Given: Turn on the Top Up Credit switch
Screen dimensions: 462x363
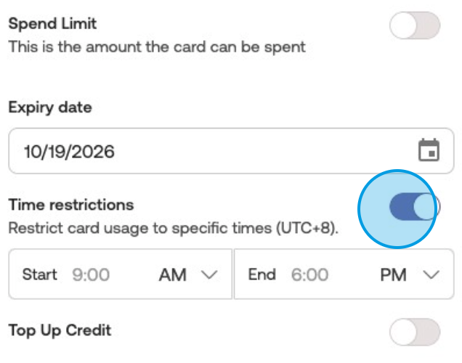Looking at the screenshot, I should click(415, 332).
